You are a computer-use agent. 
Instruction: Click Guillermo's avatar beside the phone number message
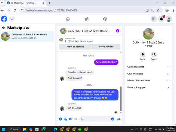62,108
